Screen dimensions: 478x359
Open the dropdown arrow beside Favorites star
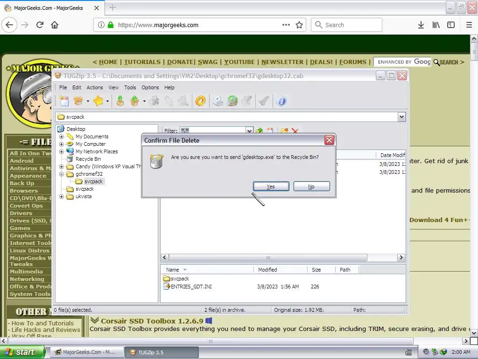click(x=107, y=101)
